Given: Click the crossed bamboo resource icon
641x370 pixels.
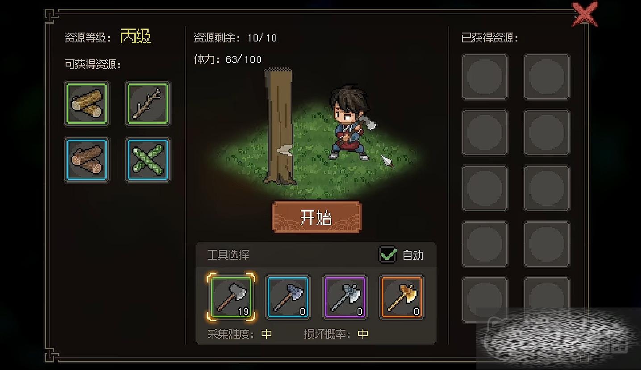Looking at the screenshot, I should pyautogui.click(x=148, y=160).
